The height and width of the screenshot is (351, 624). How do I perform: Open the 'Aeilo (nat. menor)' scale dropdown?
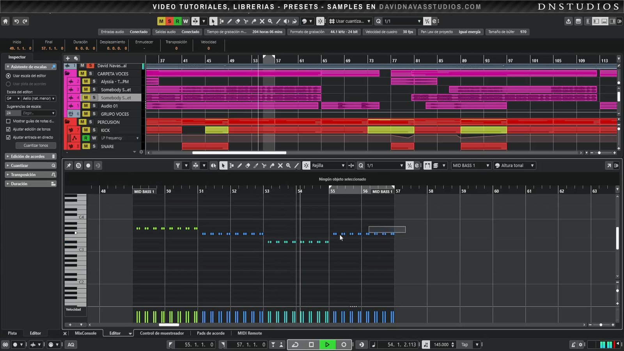tap(39, 99)
